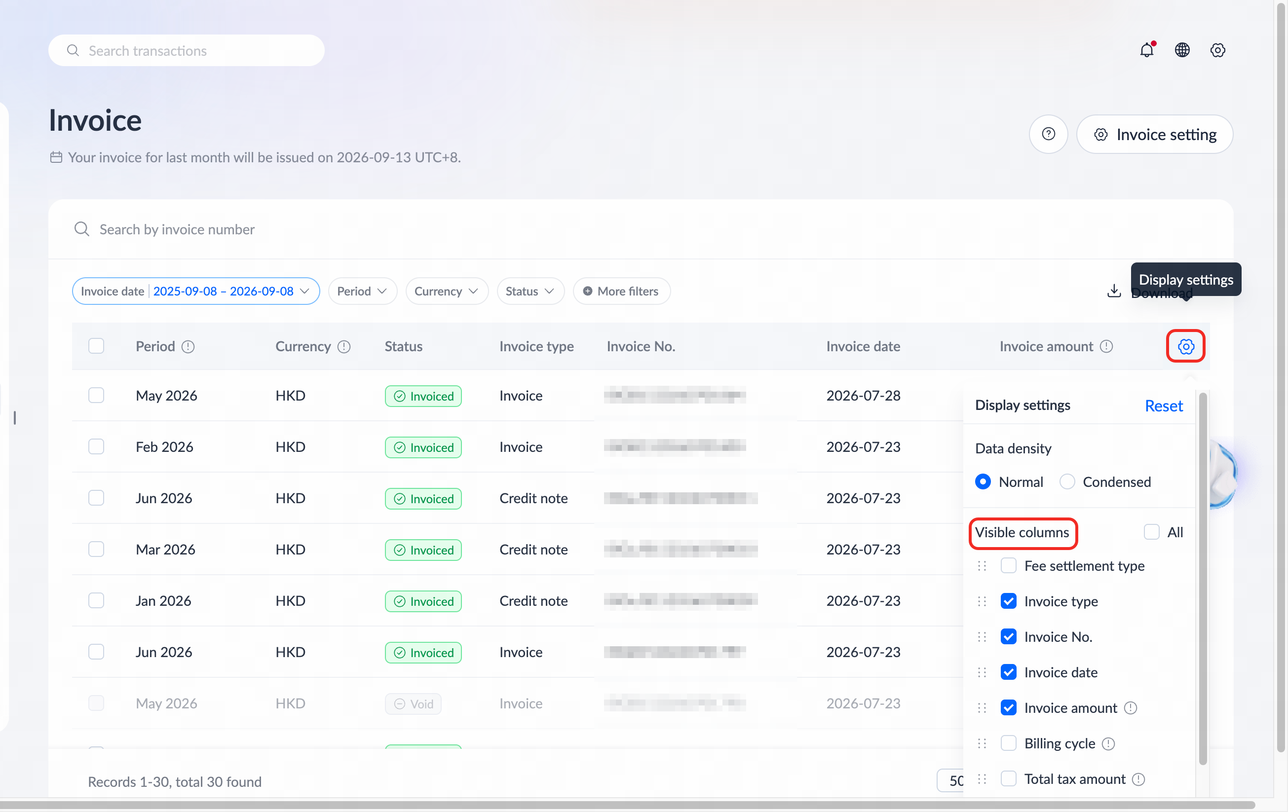
Task: Toggle the table display settings gear
Action: coord(1185,346)
